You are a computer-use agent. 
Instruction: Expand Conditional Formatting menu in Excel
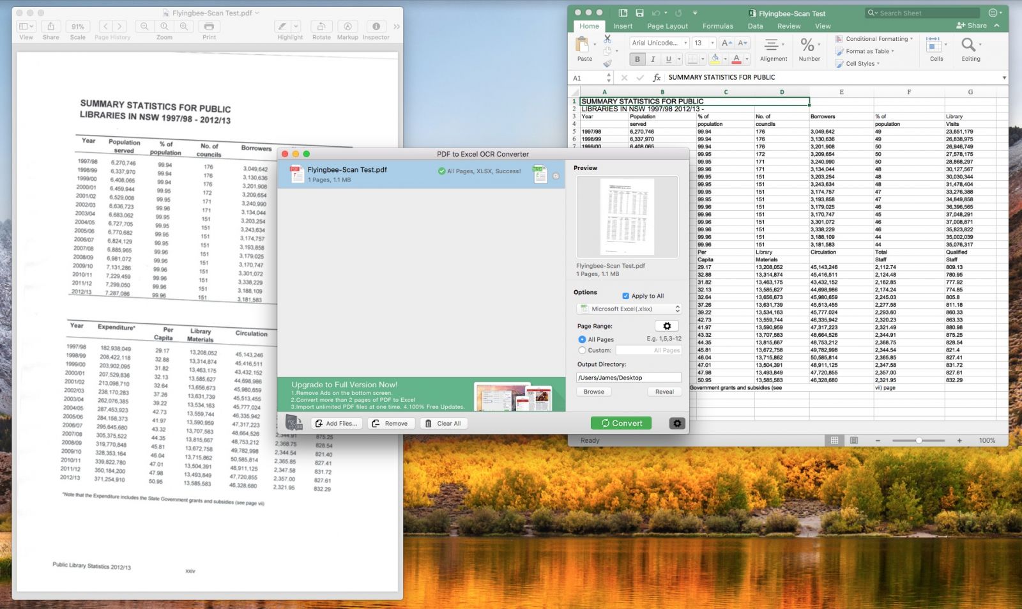[x=874, y=39]
